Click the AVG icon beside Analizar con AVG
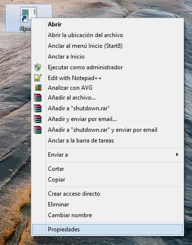Image resolution: width=192 pixels, height=245 pixels. pos(38,88)
